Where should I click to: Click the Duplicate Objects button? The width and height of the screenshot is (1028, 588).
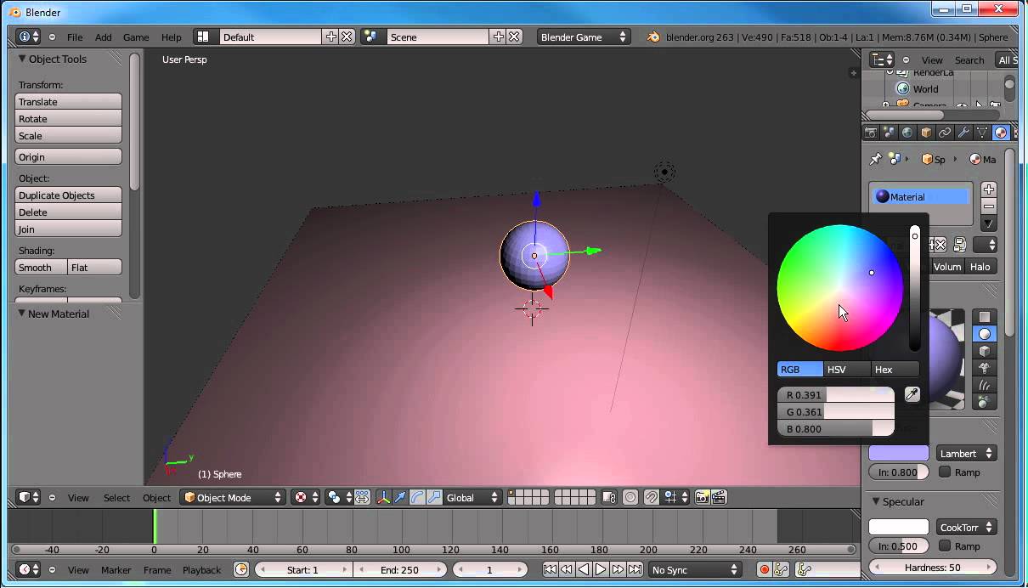click(x=69, y=195)
